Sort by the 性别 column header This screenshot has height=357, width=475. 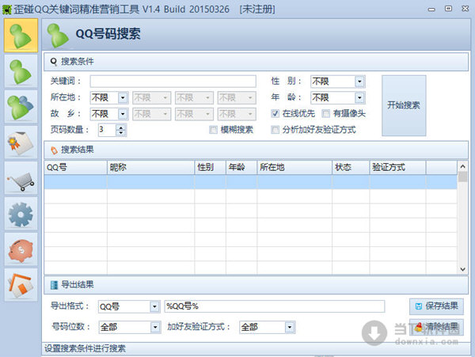point(211,167)
